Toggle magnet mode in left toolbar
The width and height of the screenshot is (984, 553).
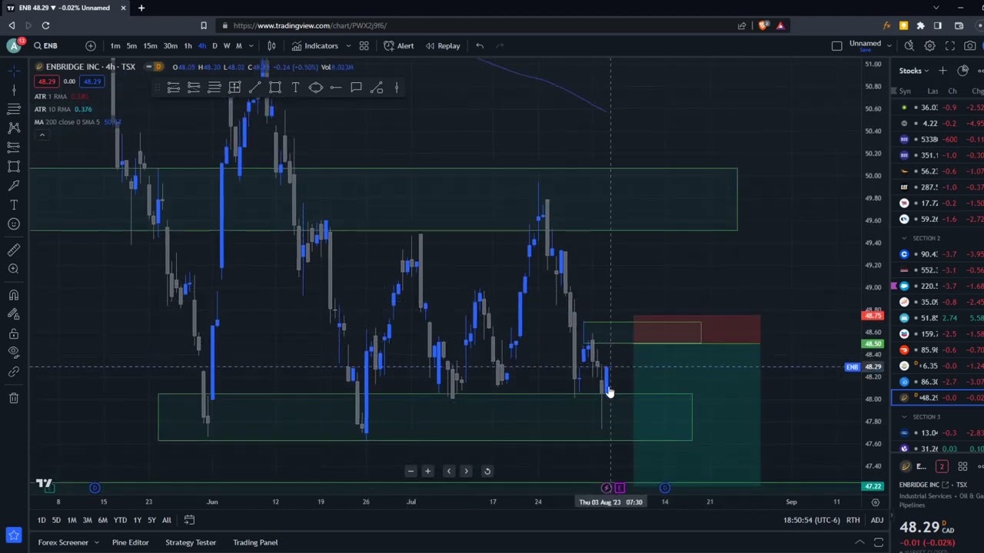(x=14, y=295)
